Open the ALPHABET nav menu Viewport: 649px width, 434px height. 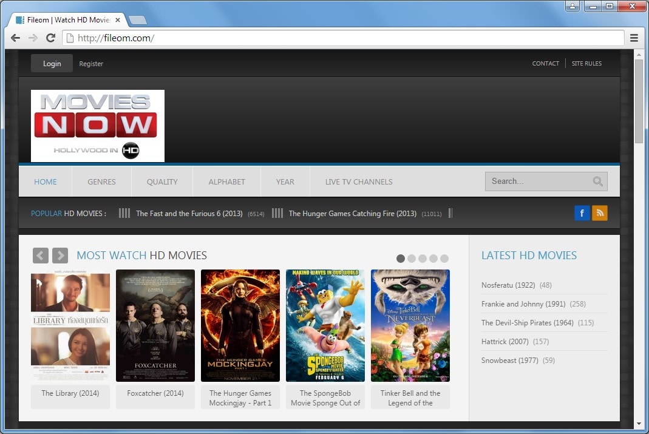point(226,181)
